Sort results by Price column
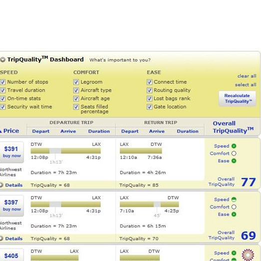 coord(11,131)
